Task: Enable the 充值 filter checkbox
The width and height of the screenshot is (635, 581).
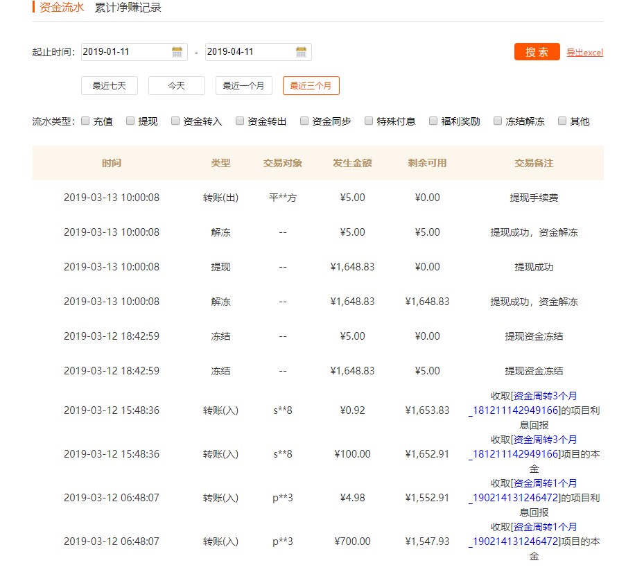Action: [x=85, y=121]
